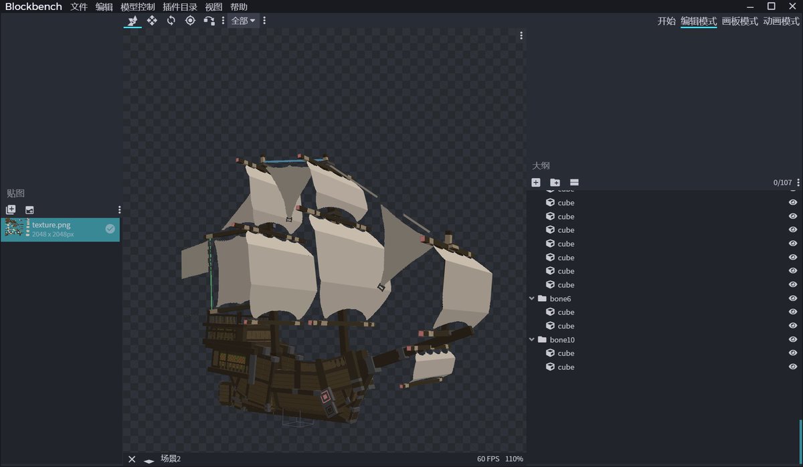
Task: Select the rotate tool in the toolbar
Action: tap(171, 21)
